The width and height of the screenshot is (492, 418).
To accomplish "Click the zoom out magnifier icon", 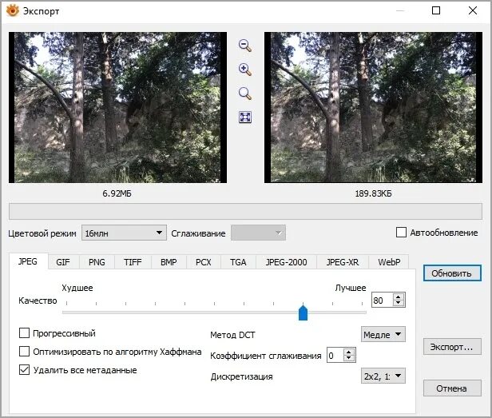I will click(245, 46).
